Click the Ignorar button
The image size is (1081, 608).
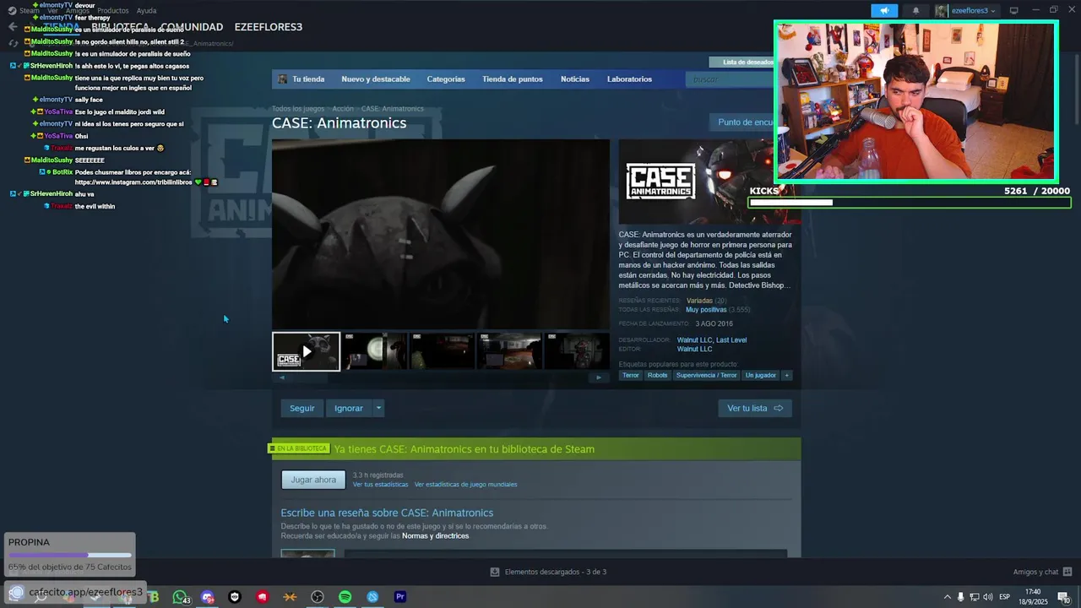point(348,408)
